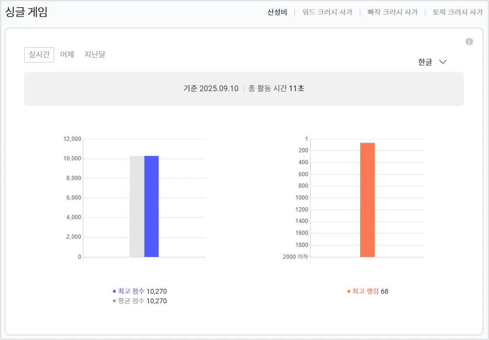Click the 기준 2025.09.10 date text
Image resolution: width=489 pixels, height=340 pixels.
pos(211,89)
